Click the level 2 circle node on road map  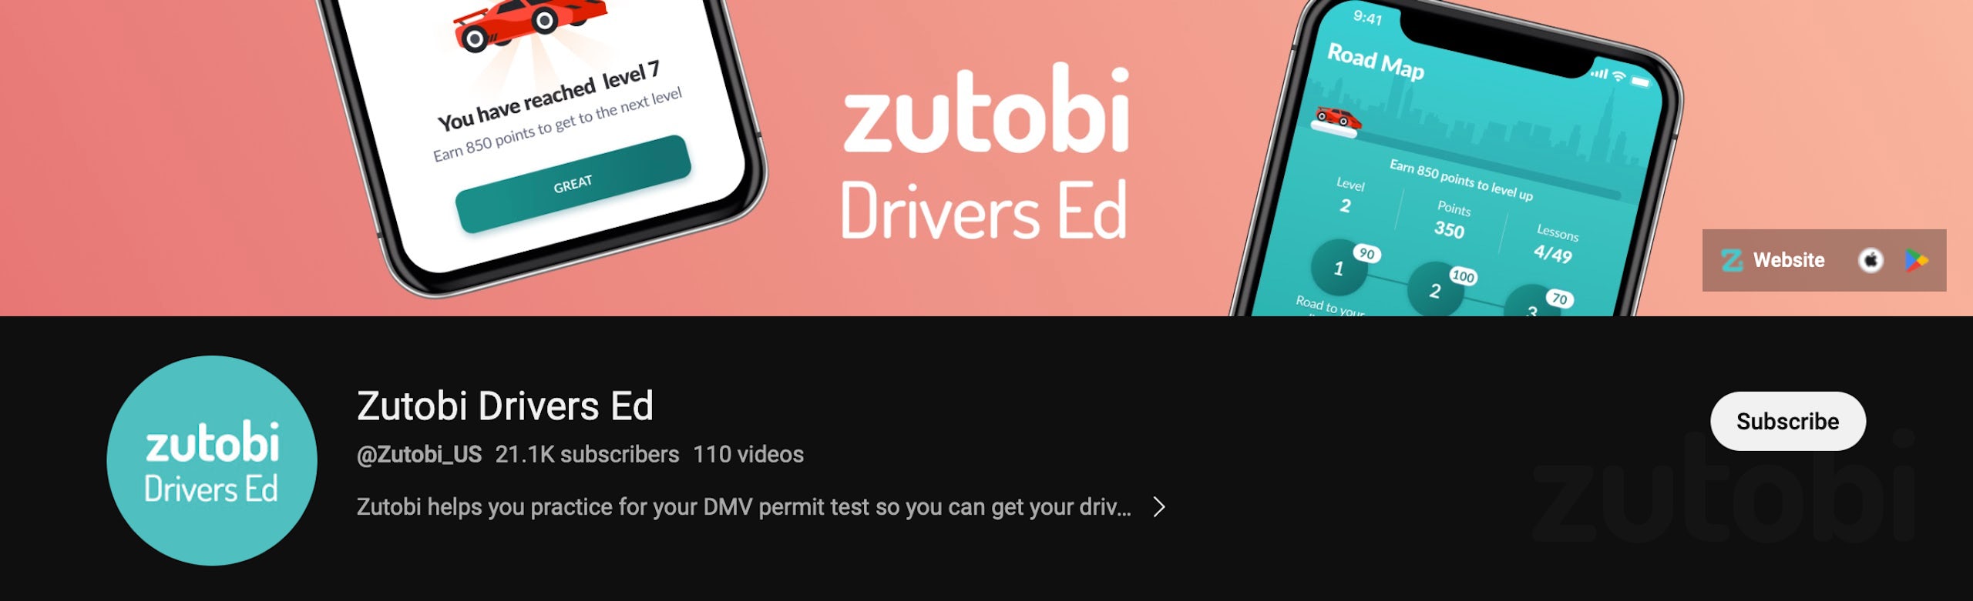click(1436, 289)
